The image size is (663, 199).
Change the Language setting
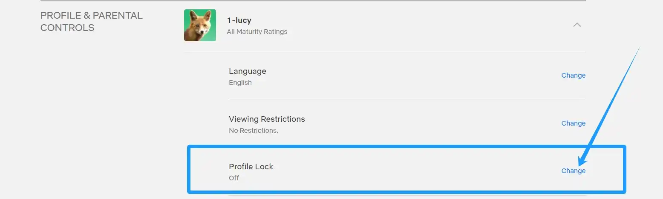tap(573, 75)
